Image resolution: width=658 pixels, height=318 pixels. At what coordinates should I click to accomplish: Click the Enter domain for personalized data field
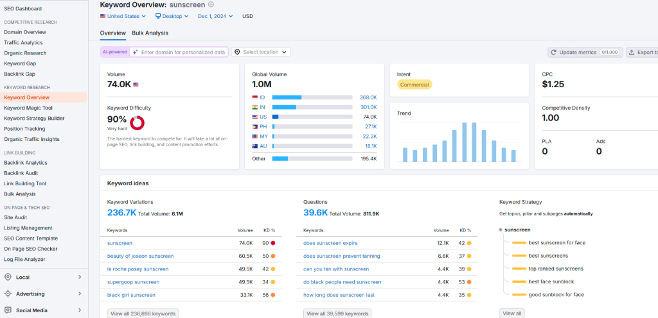pyautogui.click(x=182, y=52)
